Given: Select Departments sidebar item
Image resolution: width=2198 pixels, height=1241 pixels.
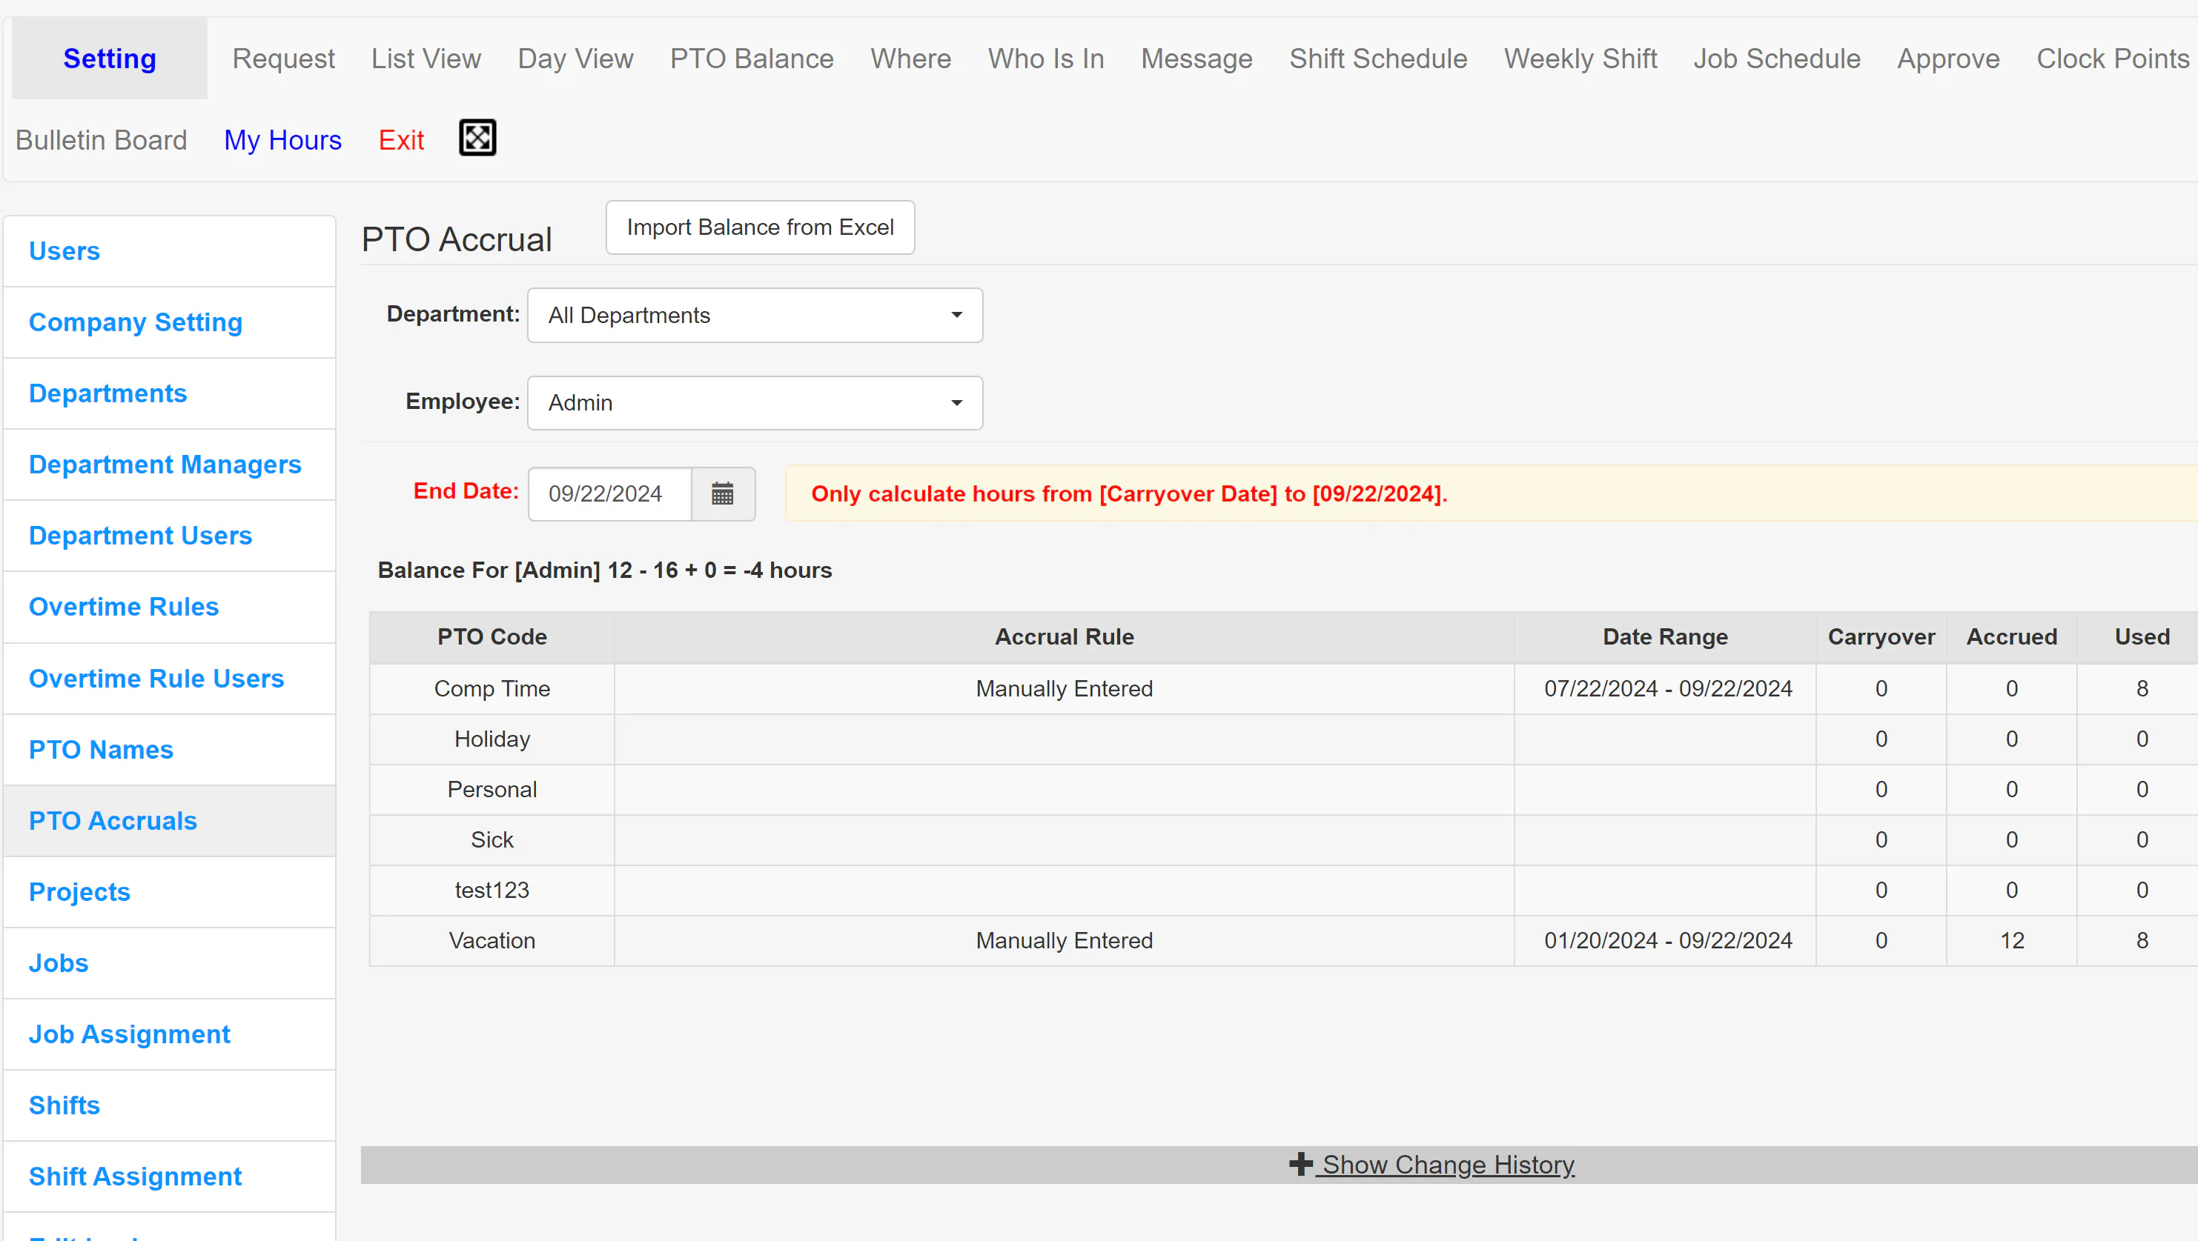Looking at the screenshot, I should tap(169, 393).
